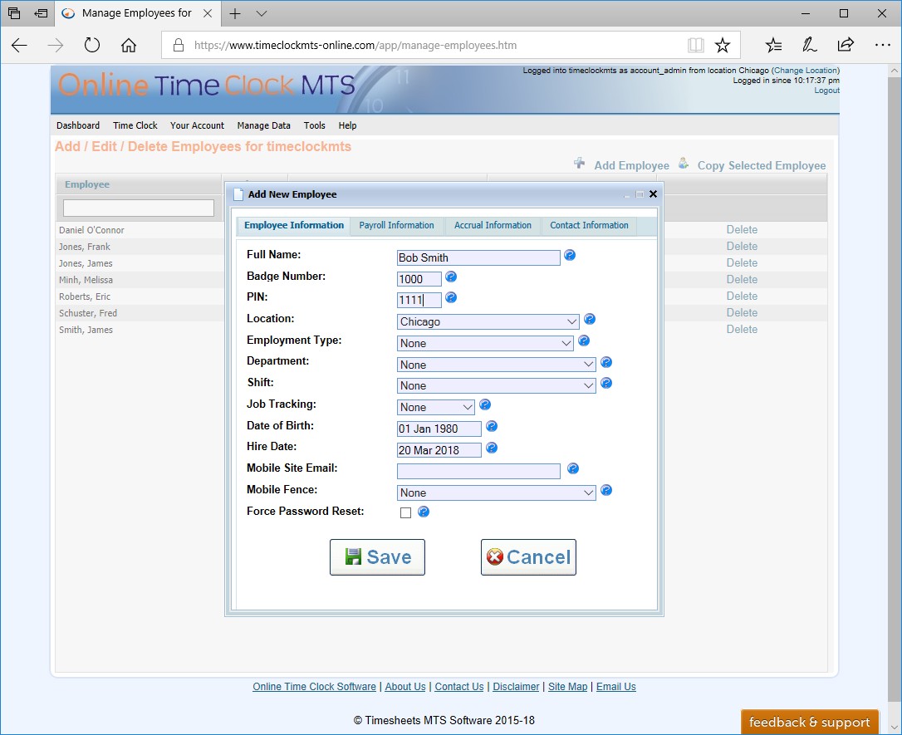Click help icon beside Date of Birth
The image size is (902, 735).
click(x=491, y=426)
